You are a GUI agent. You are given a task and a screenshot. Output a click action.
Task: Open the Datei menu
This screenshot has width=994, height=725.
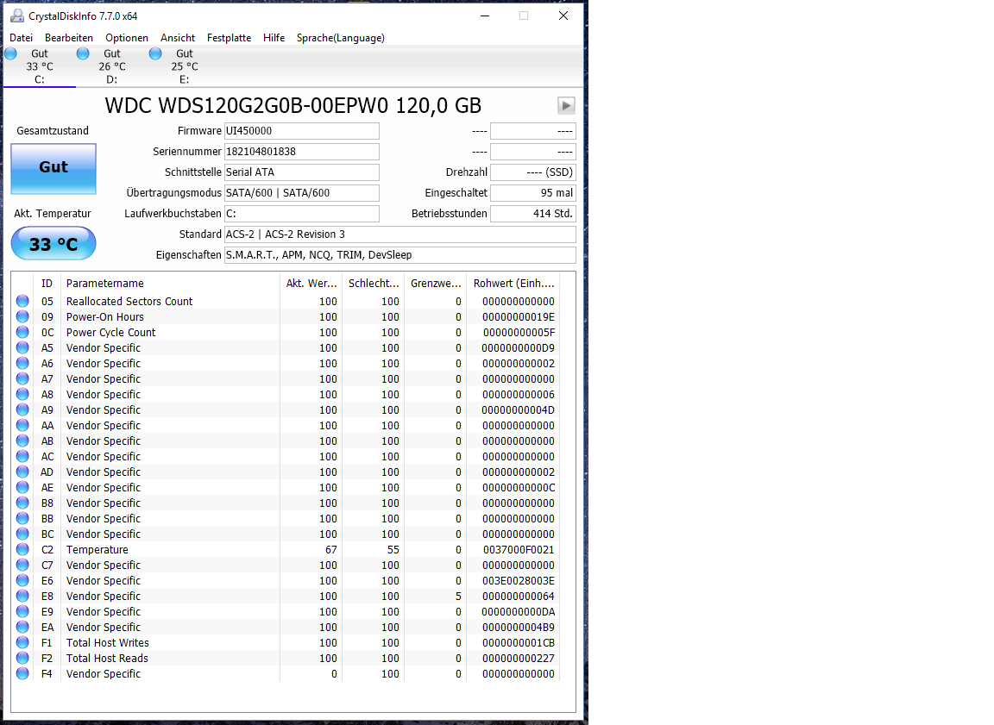tap(21, 38)
